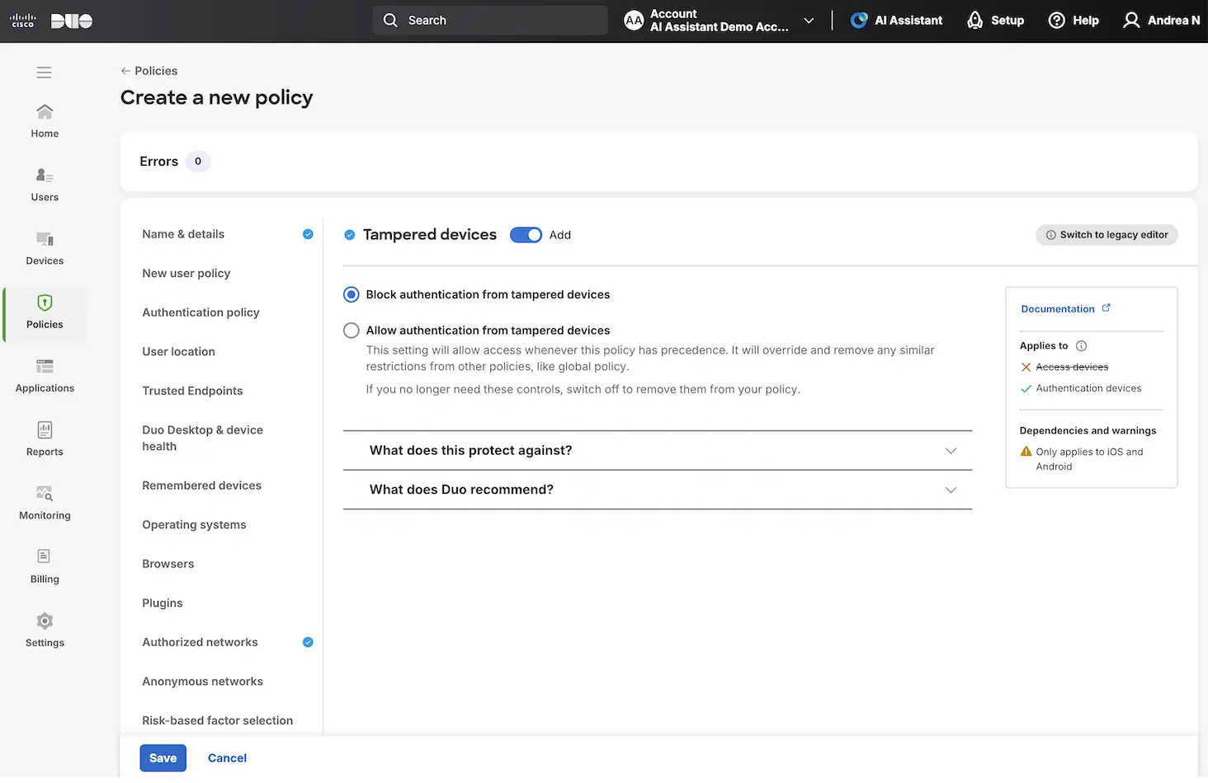Disable the Tampered devices Add toggle
Viewport: 1208px width, 783px height.
(x=526, y=234)
